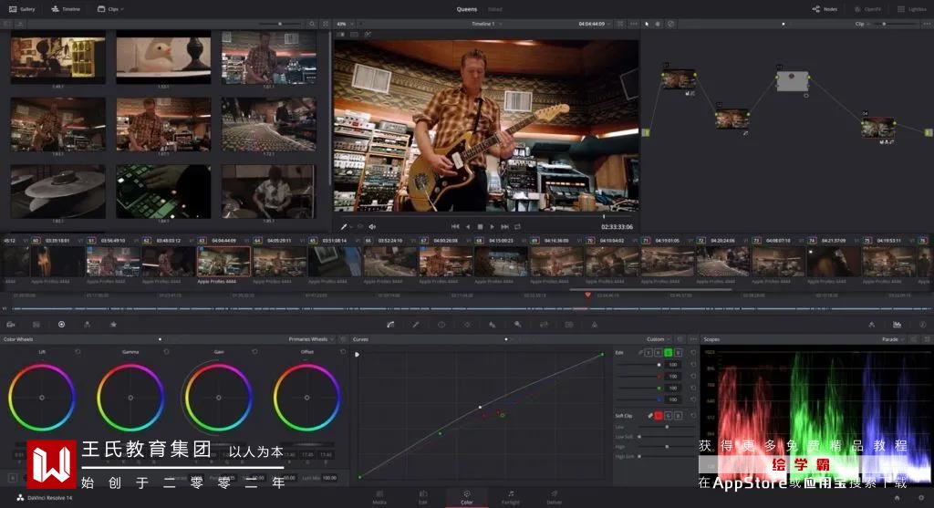Reset the Gamma color wheel
This screenshot has height=508, width=934.
(166, 352)
